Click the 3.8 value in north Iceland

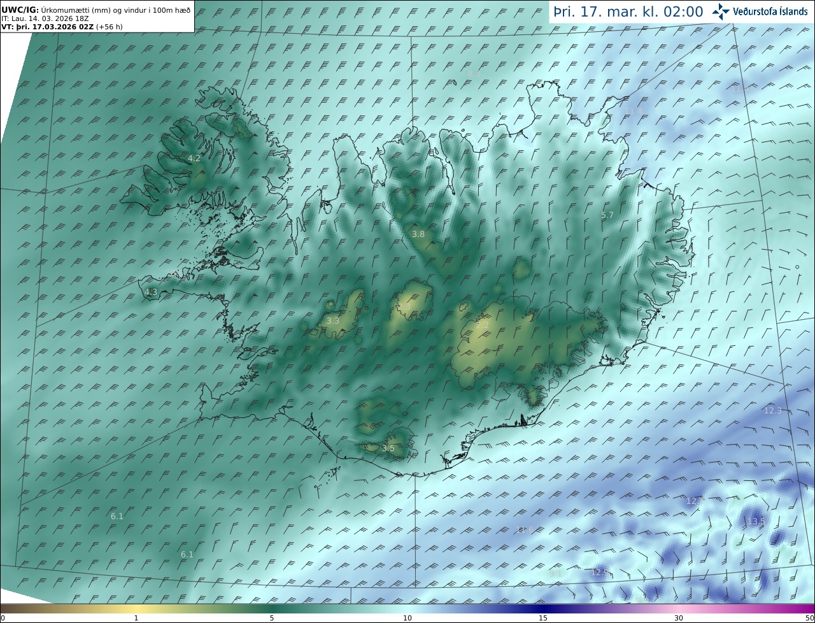click(x=418, y=234)
